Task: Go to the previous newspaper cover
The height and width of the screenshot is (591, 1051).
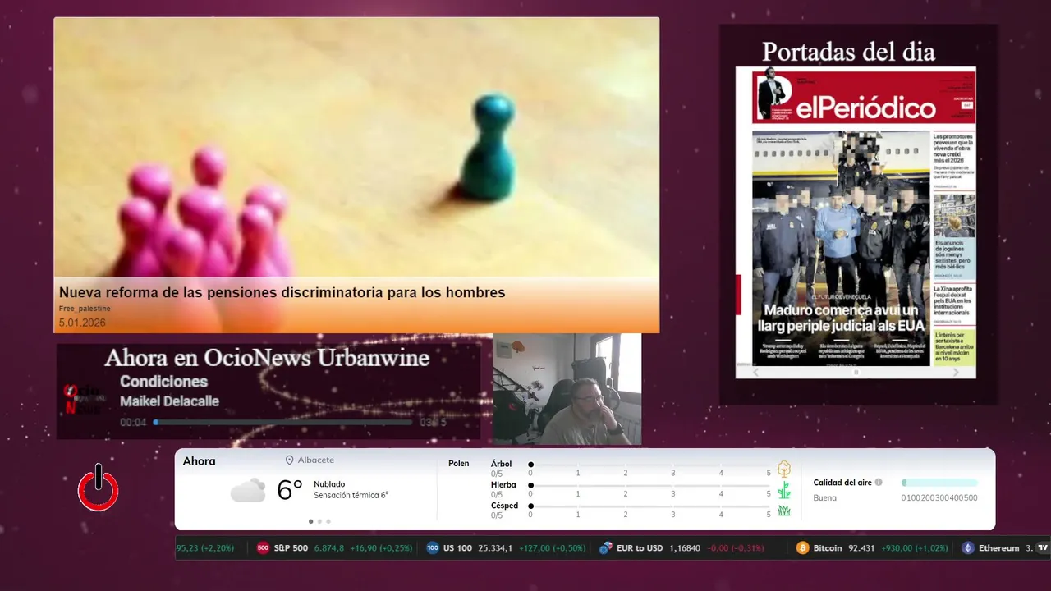Action: point(756,372)
